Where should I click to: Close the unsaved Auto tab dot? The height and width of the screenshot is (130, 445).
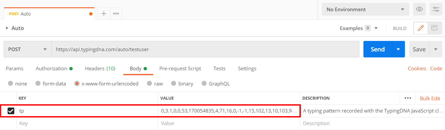point(91,14)
